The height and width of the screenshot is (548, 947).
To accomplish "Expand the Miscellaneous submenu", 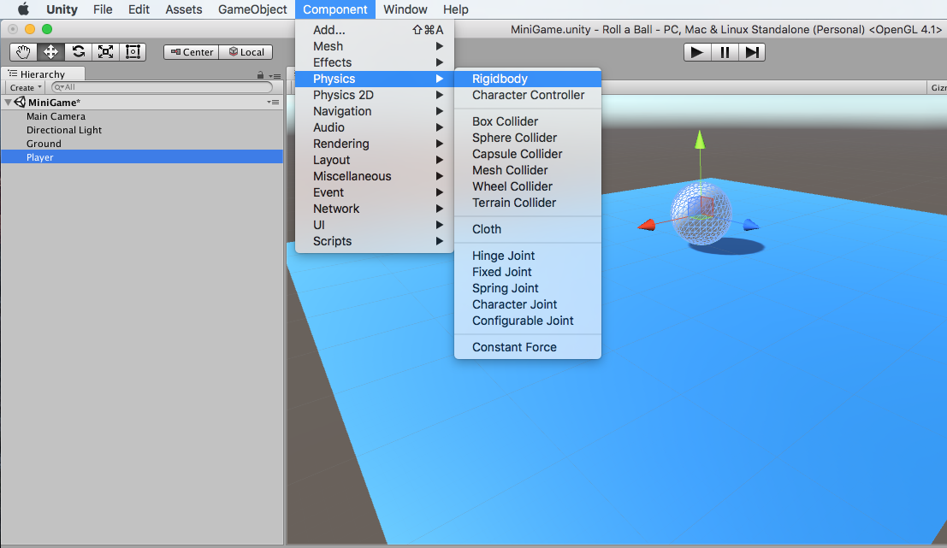I will 375,176.
